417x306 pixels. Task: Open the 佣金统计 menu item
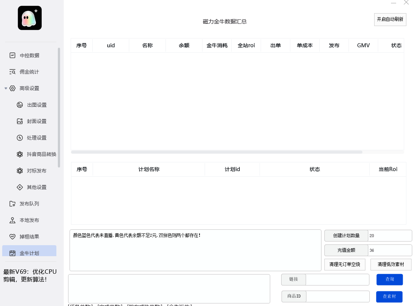click(29, 72)
